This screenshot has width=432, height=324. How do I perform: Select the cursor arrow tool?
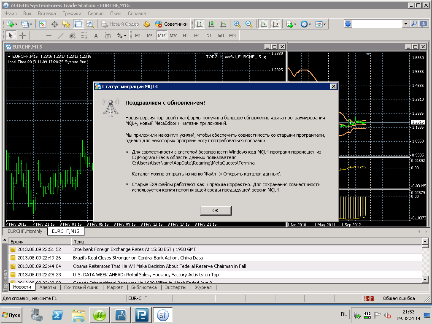point(11,35)
